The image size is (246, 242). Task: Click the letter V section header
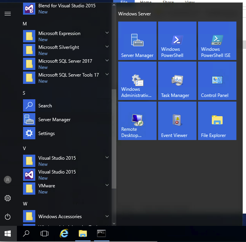click(24, 148)
